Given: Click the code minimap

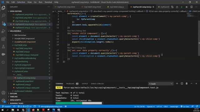Looking at the screenshot, I should tap(192, 15).
